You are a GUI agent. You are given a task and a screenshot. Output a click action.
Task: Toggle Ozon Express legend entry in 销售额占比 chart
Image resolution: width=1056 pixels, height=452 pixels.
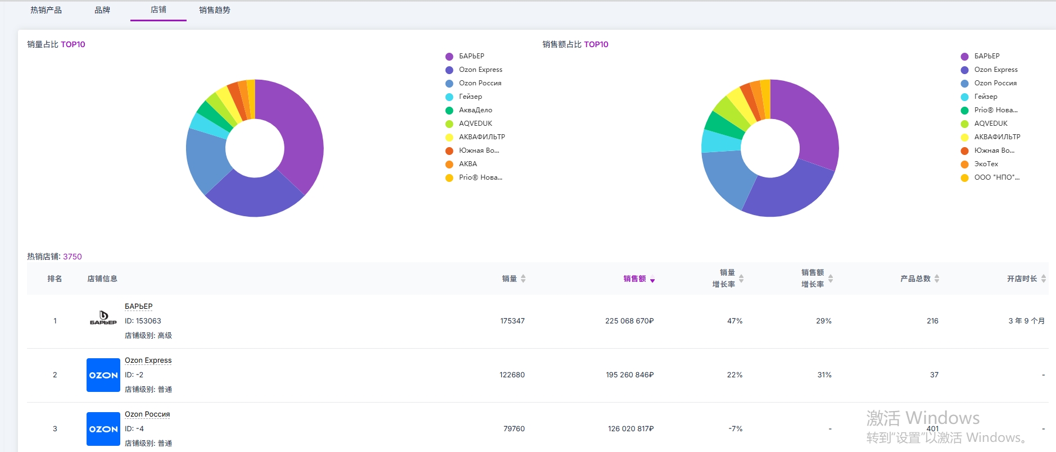[989, 70]
